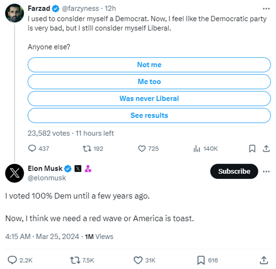
Task: Like Farzad's tweet with 725 likes
Action: click(x=142, y=148)
